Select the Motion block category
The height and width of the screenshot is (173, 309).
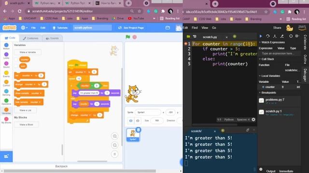[6, 46]
